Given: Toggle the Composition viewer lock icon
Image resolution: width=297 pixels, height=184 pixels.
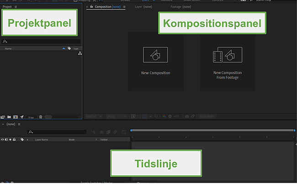Looking at the screenshot, I should [x=91, y=7].
